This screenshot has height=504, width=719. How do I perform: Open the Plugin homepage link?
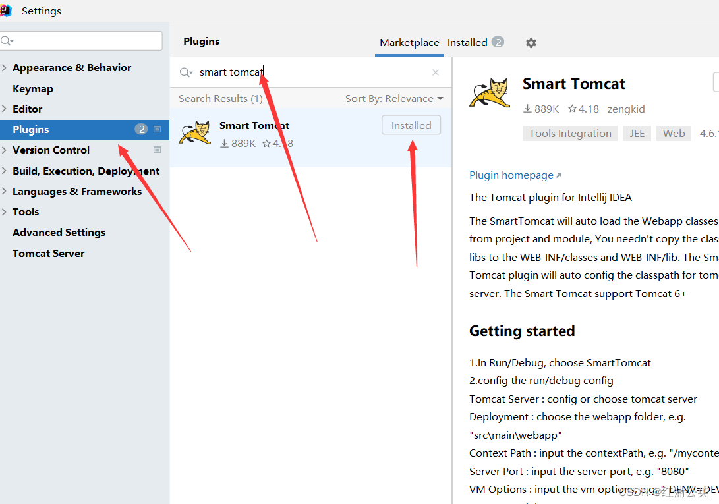pyautogui.click(x=515, y=175)
